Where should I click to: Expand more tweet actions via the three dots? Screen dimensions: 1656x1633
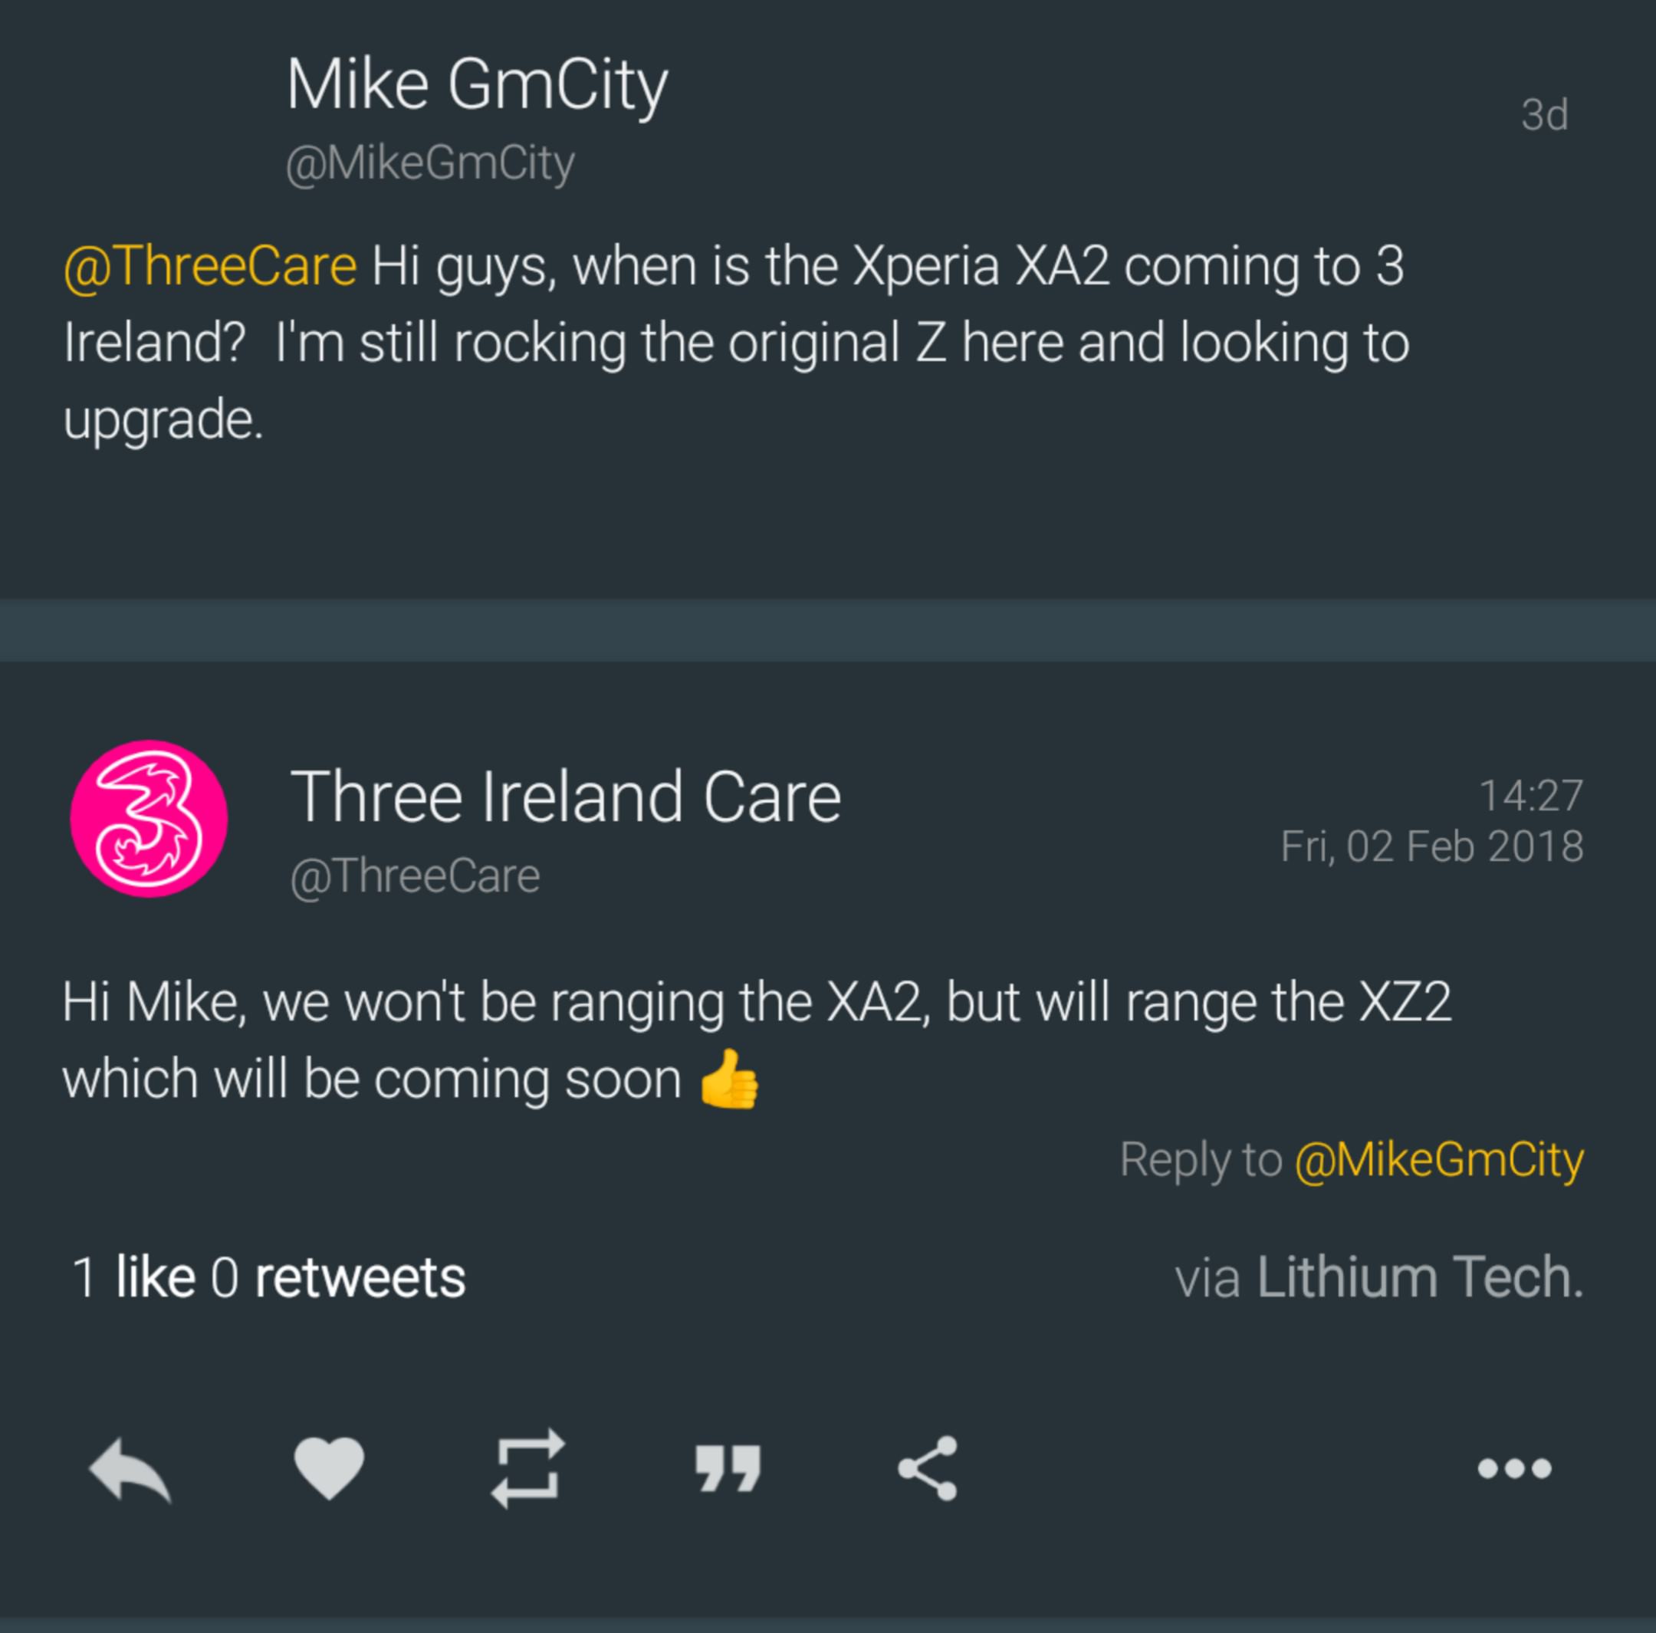[1515, 1468]
